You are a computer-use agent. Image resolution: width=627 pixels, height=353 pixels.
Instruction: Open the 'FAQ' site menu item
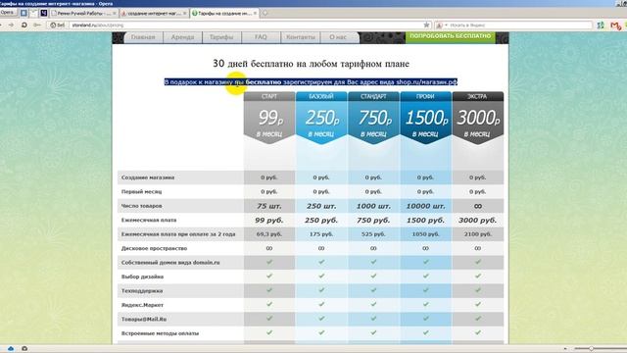pos(261,37)
